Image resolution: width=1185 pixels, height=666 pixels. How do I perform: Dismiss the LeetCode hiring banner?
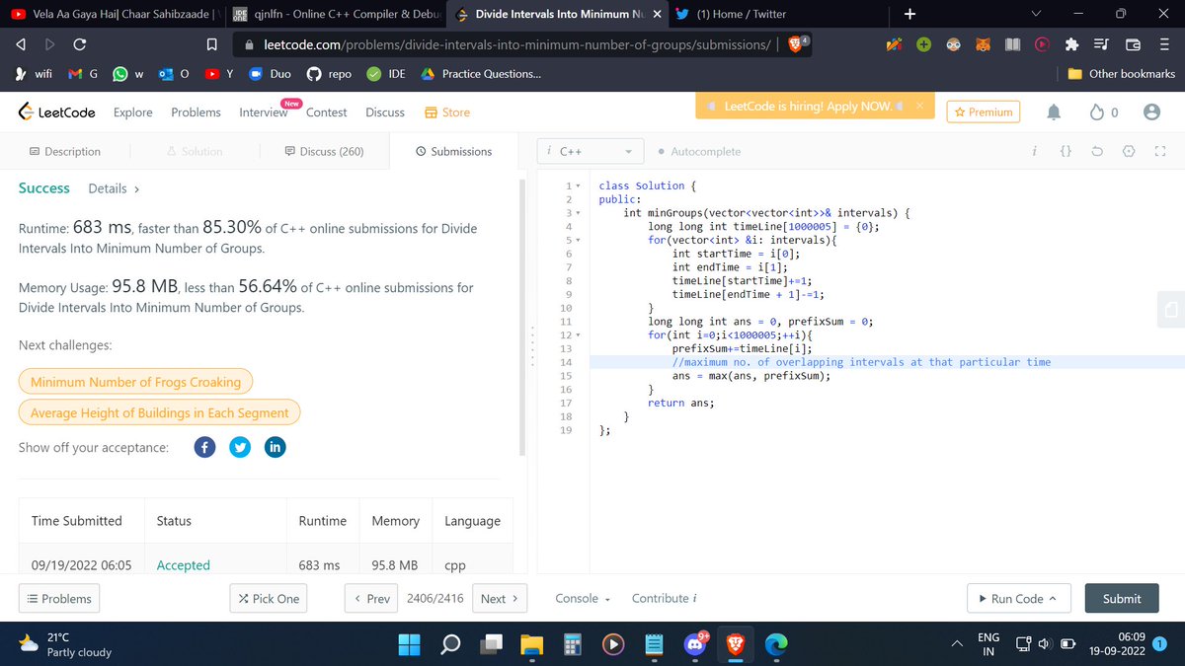pos(918,106)
